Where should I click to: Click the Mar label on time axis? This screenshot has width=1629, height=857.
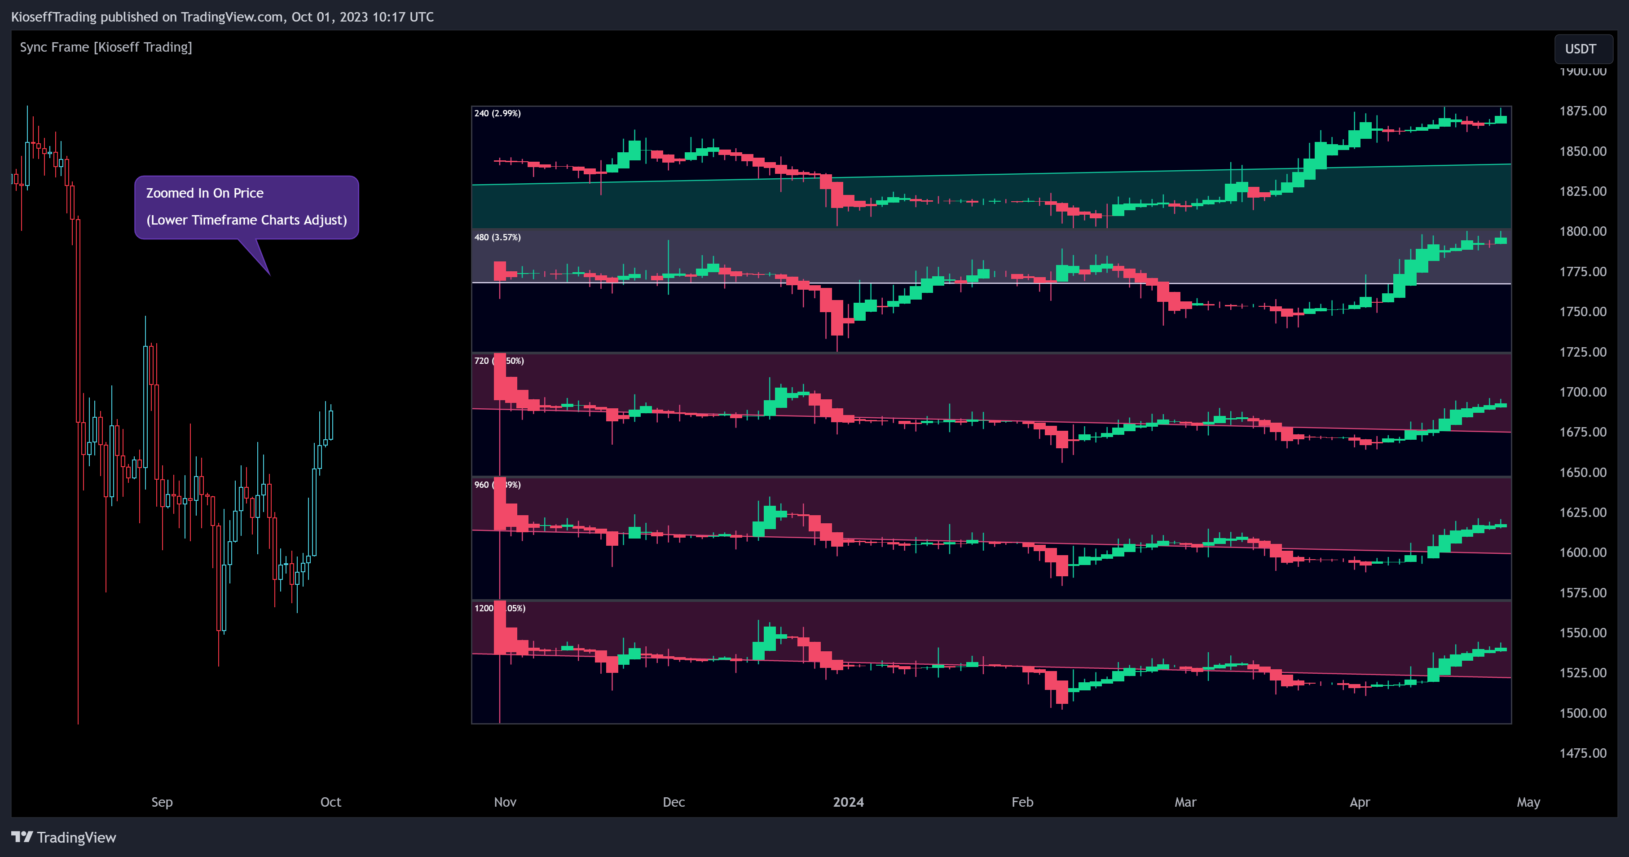[x=1186, y=802]
